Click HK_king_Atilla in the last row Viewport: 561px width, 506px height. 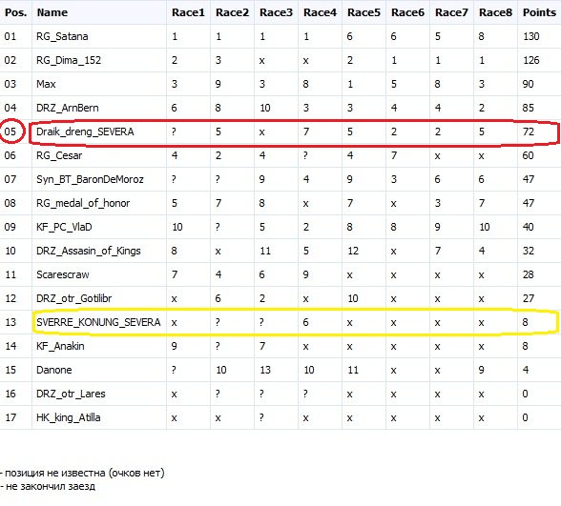point(68,417)
